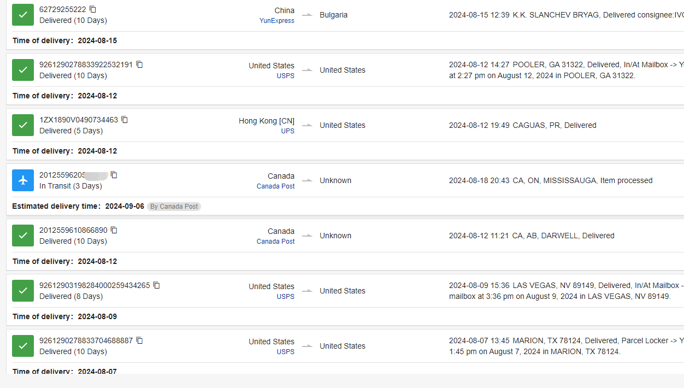The width and height of the screenshot is (684, 388).
Task: Copy UPS tracking number 1ZX1890V0490734463
Action: point(125,120)
